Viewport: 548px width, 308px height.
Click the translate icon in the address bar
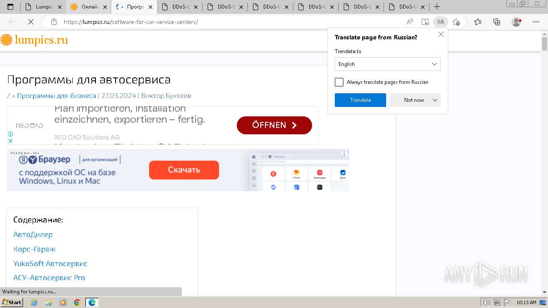coord(441,22)
